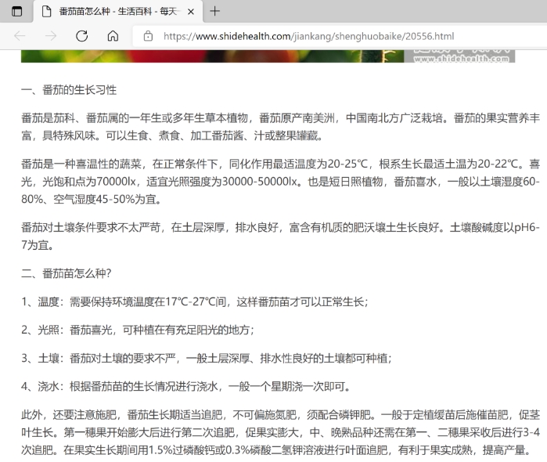View site security lock information
Screen dimensions: 547x462
coord(148,36)
